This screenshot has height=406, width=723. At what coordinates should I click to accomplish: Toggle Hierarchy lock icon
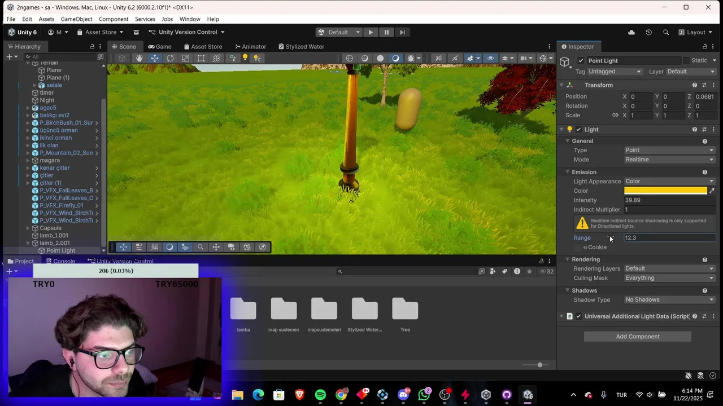click(x=92, y=46)
